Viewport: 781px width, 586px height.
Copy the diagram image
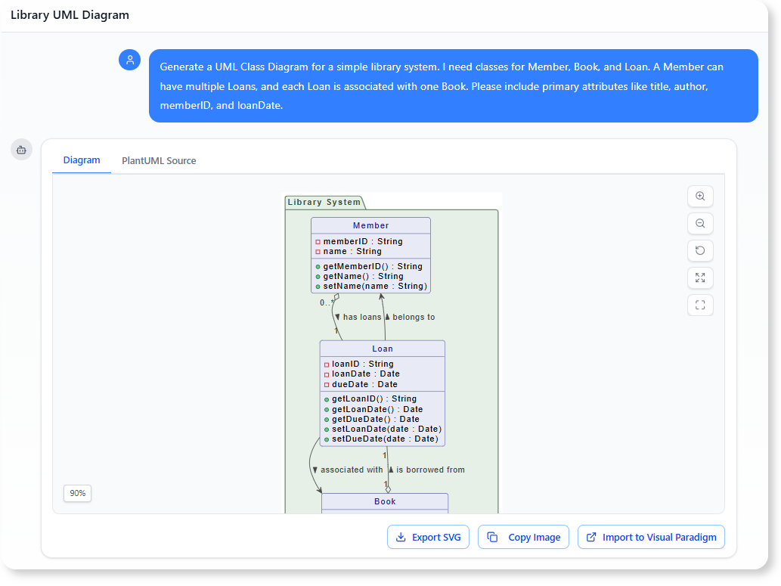523,537
